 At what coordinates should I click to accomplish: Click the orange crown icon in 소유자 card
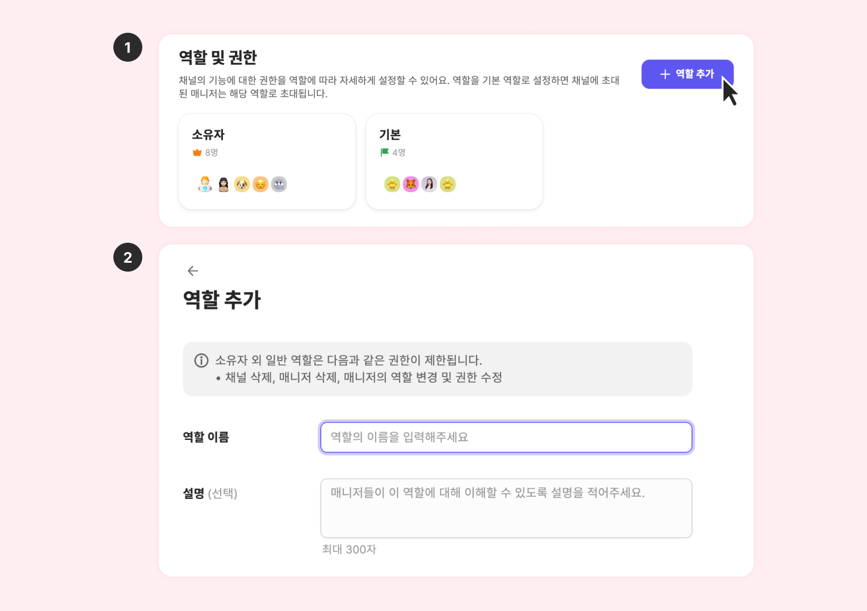click(197, 152)
